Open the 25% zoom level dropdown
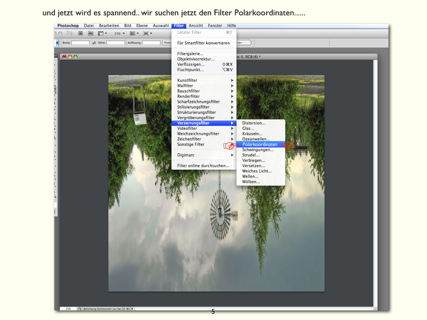 coord(119,33)
